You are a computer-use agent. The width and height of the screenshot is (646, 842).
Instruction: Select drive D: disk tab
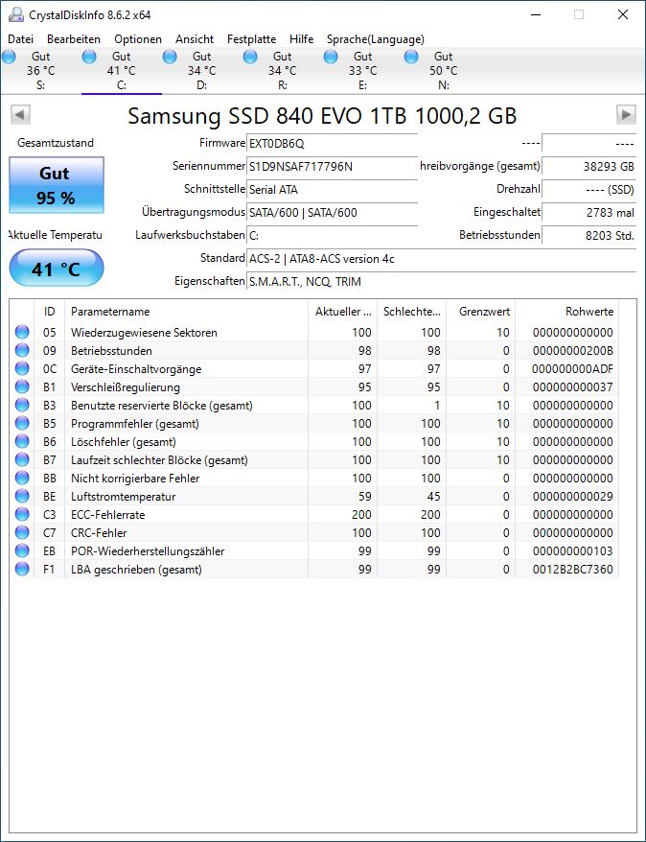[x=201, y=70]
